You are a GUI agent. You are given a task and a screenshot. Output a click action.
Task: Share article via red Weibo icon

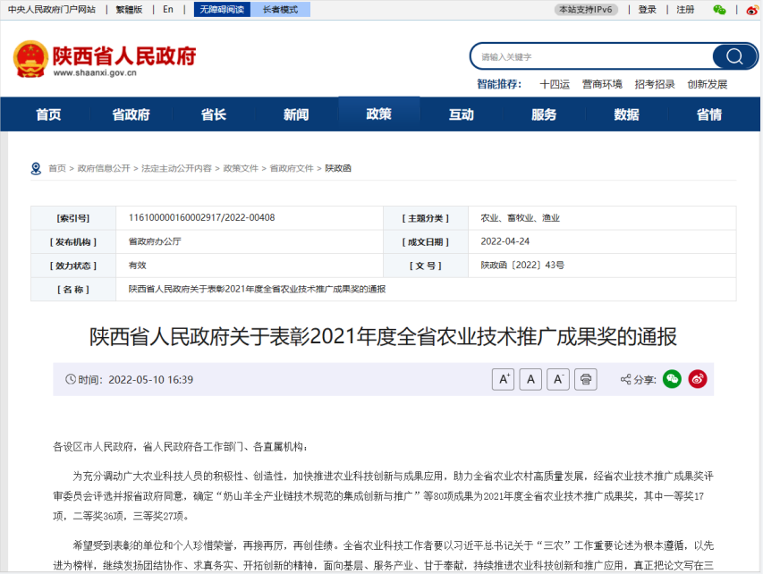click(698, 379)
